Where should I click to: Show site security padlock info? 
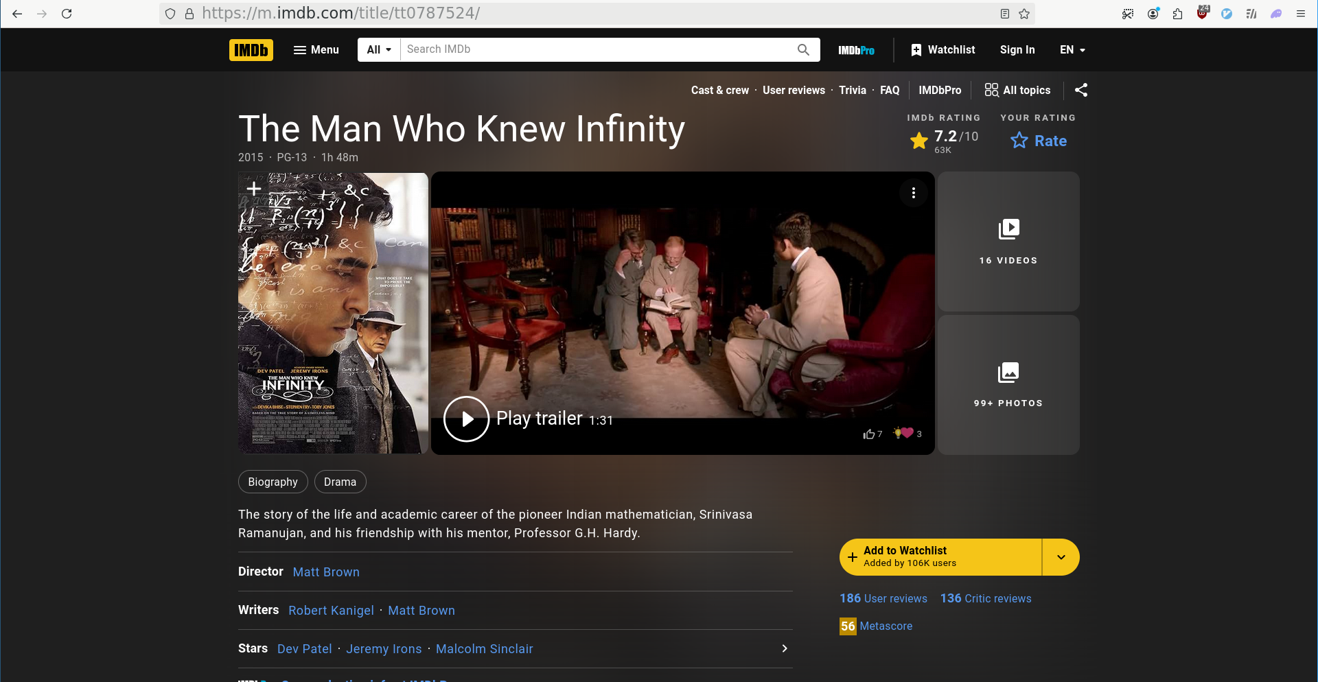pyautogui.click(x=189, y=14)
